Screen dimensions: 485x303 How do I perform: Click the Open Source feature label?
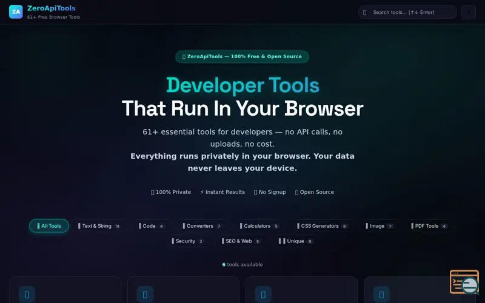(x=315, y=192)
